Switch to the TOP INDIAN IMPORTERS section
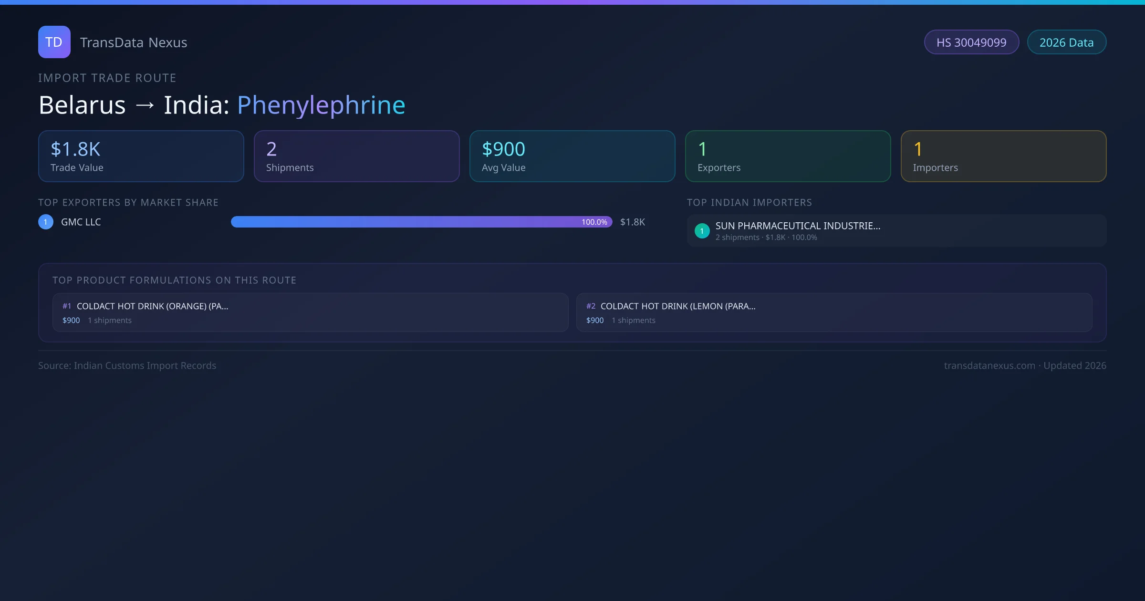 coord(749,202)
